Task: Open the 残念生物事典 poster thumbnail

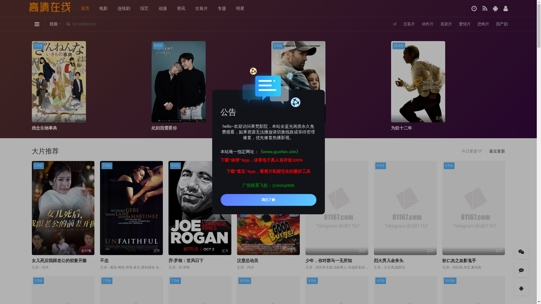Action: point(59,82)
